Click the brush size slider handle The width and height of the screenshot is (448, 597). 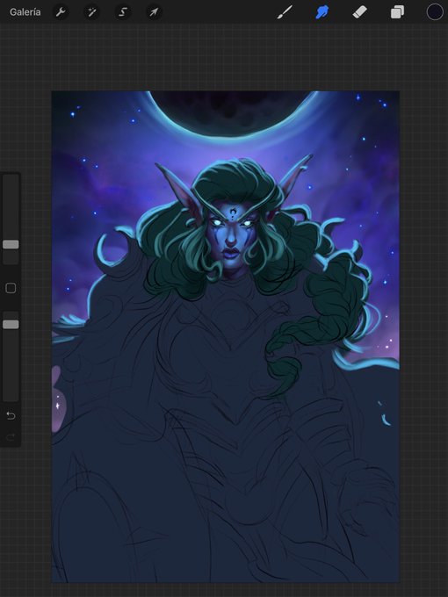click(11, 244)
